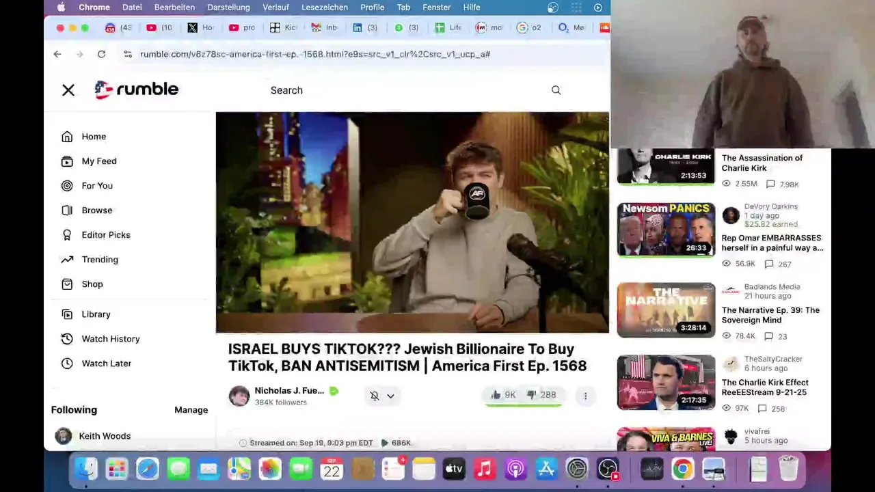Open the Datei menu

coord(132,7)
